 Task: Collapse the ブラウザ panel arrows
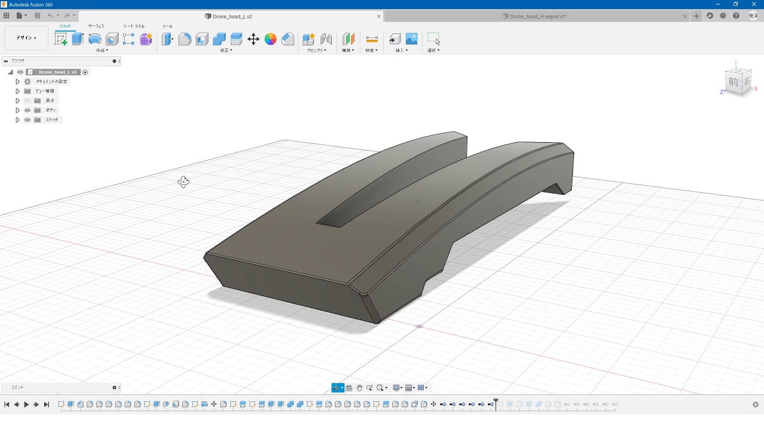[x=6, y=61]
